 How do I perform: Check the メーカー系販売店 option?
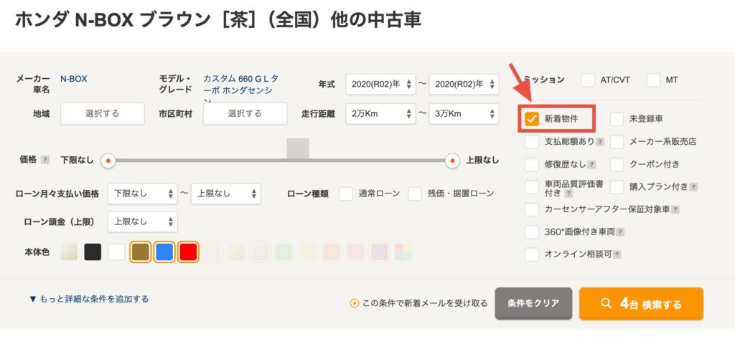[617, 141]
